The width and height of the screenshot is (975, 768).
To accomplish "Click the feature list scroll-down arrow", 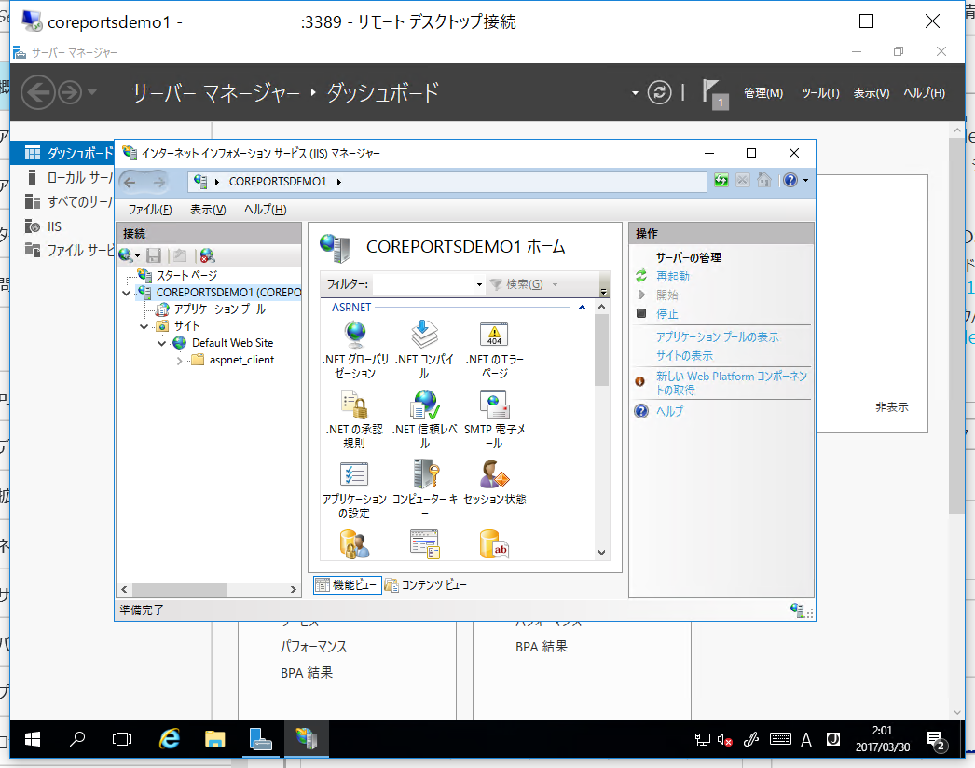I will (601, 552).
